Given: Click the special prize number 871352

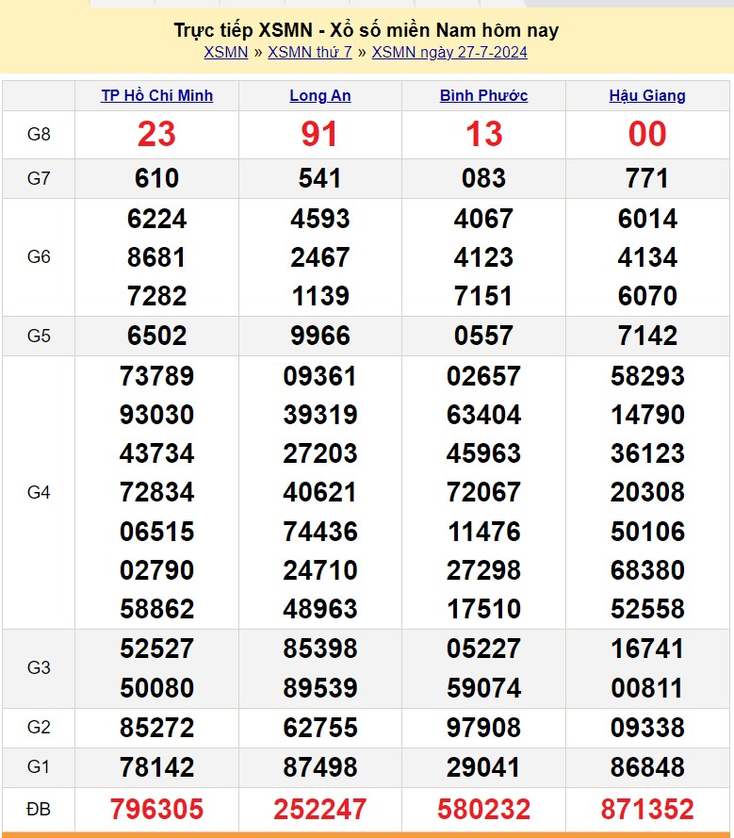Looking at the screenshot, I should pos(647,809).
